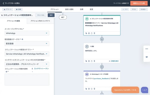Click the step 8 WhatsApp message icon

(87, 74)
